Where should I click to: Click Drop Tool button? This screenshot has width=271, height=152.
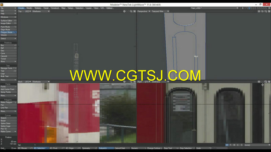[171, 148]
